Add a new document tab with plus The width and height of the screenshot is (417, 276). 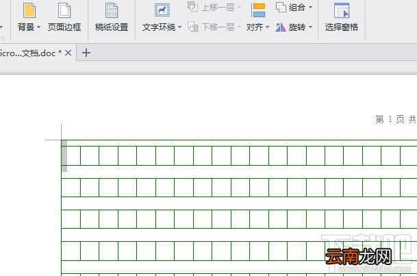point(86,53)
